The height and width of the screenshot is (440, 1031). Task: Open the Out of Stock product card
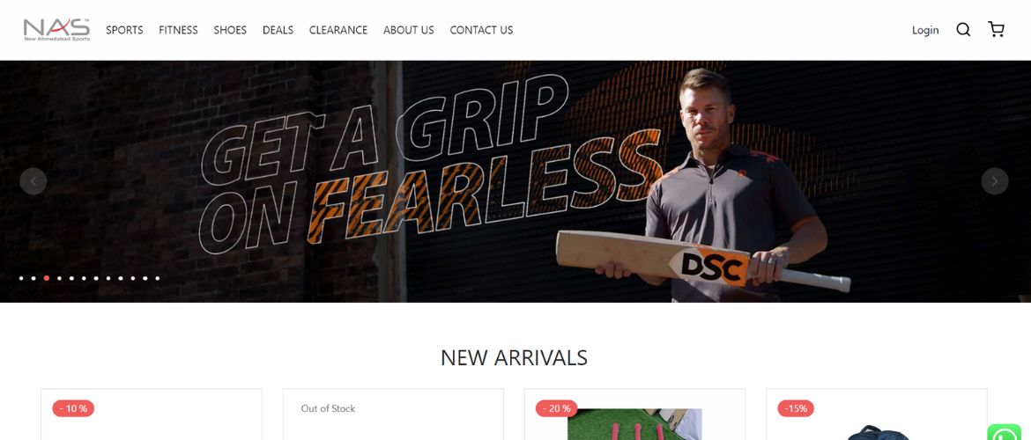(x=393, y=414)
